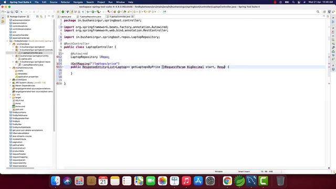The image size is (336, 189).
Task: Open Spring Tool Suite icon in dock
Action: point(239,181)
